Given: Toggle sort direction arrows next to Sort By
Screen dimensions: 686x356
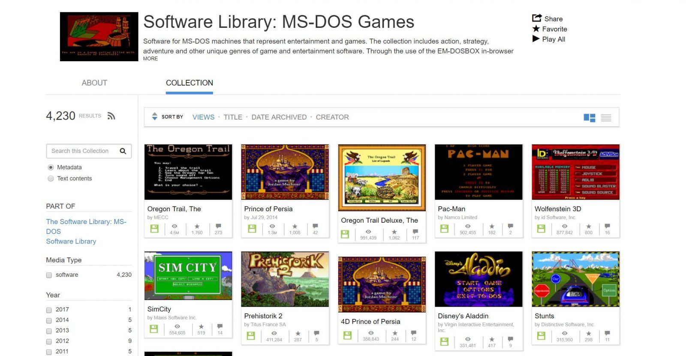Looking at the screenshot, I should click(x=155, y=117).
